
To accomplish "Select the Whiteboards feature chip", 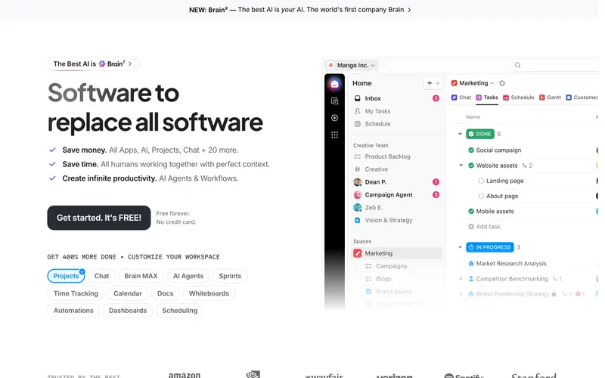I will (209, 293).
